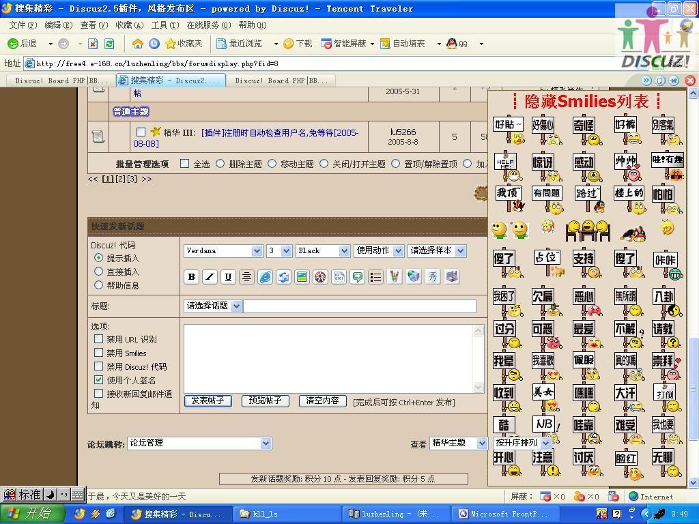Select the 移动主题 radio option

pyautogui.click(x=272, y=164)
